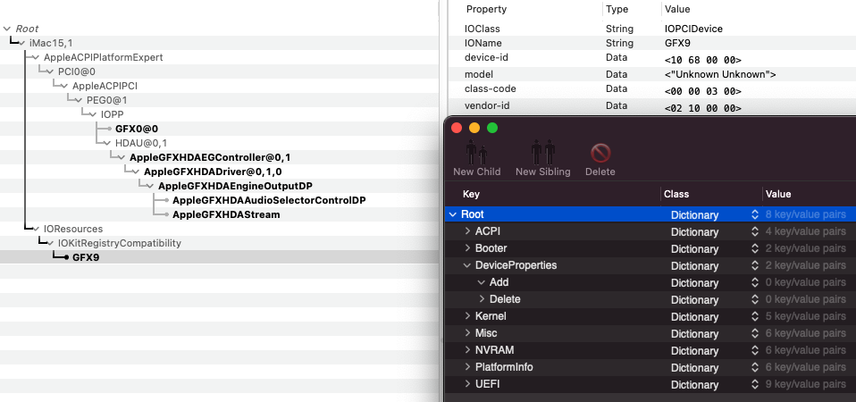Close the plist editor window
Viewport: 856px width, 402px height.
pos(457,128)
